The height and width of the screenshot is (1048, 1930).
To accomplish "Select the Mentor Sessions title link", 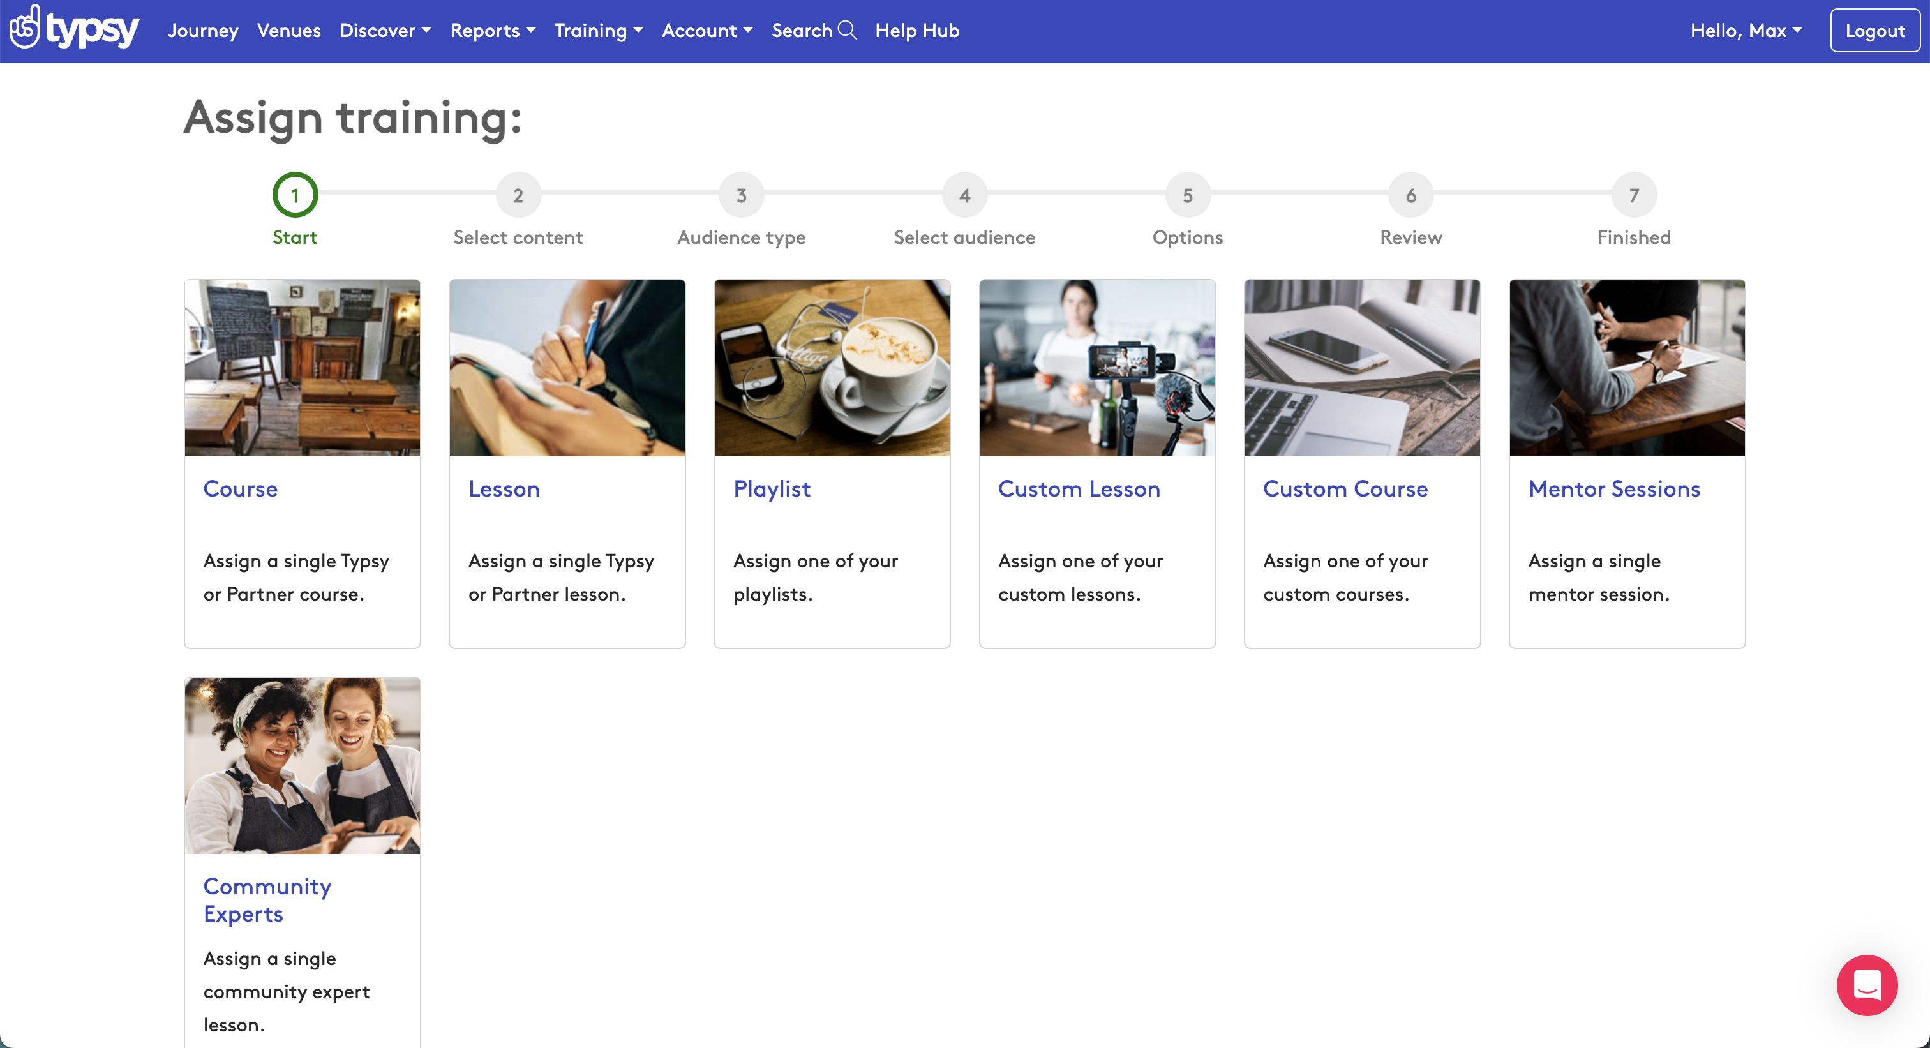I will pyautogui.click(x=1614, y=488).
